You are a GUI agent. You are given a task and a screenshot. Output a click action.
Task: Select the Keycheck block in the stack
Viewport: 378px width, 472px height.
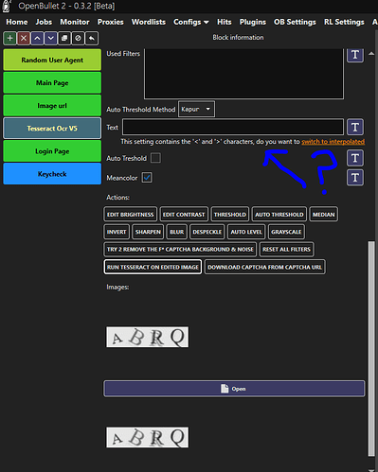[x=52, y=174]
